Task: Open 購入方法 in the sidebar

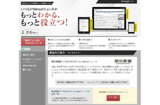Action: click(x=27, y=70)
